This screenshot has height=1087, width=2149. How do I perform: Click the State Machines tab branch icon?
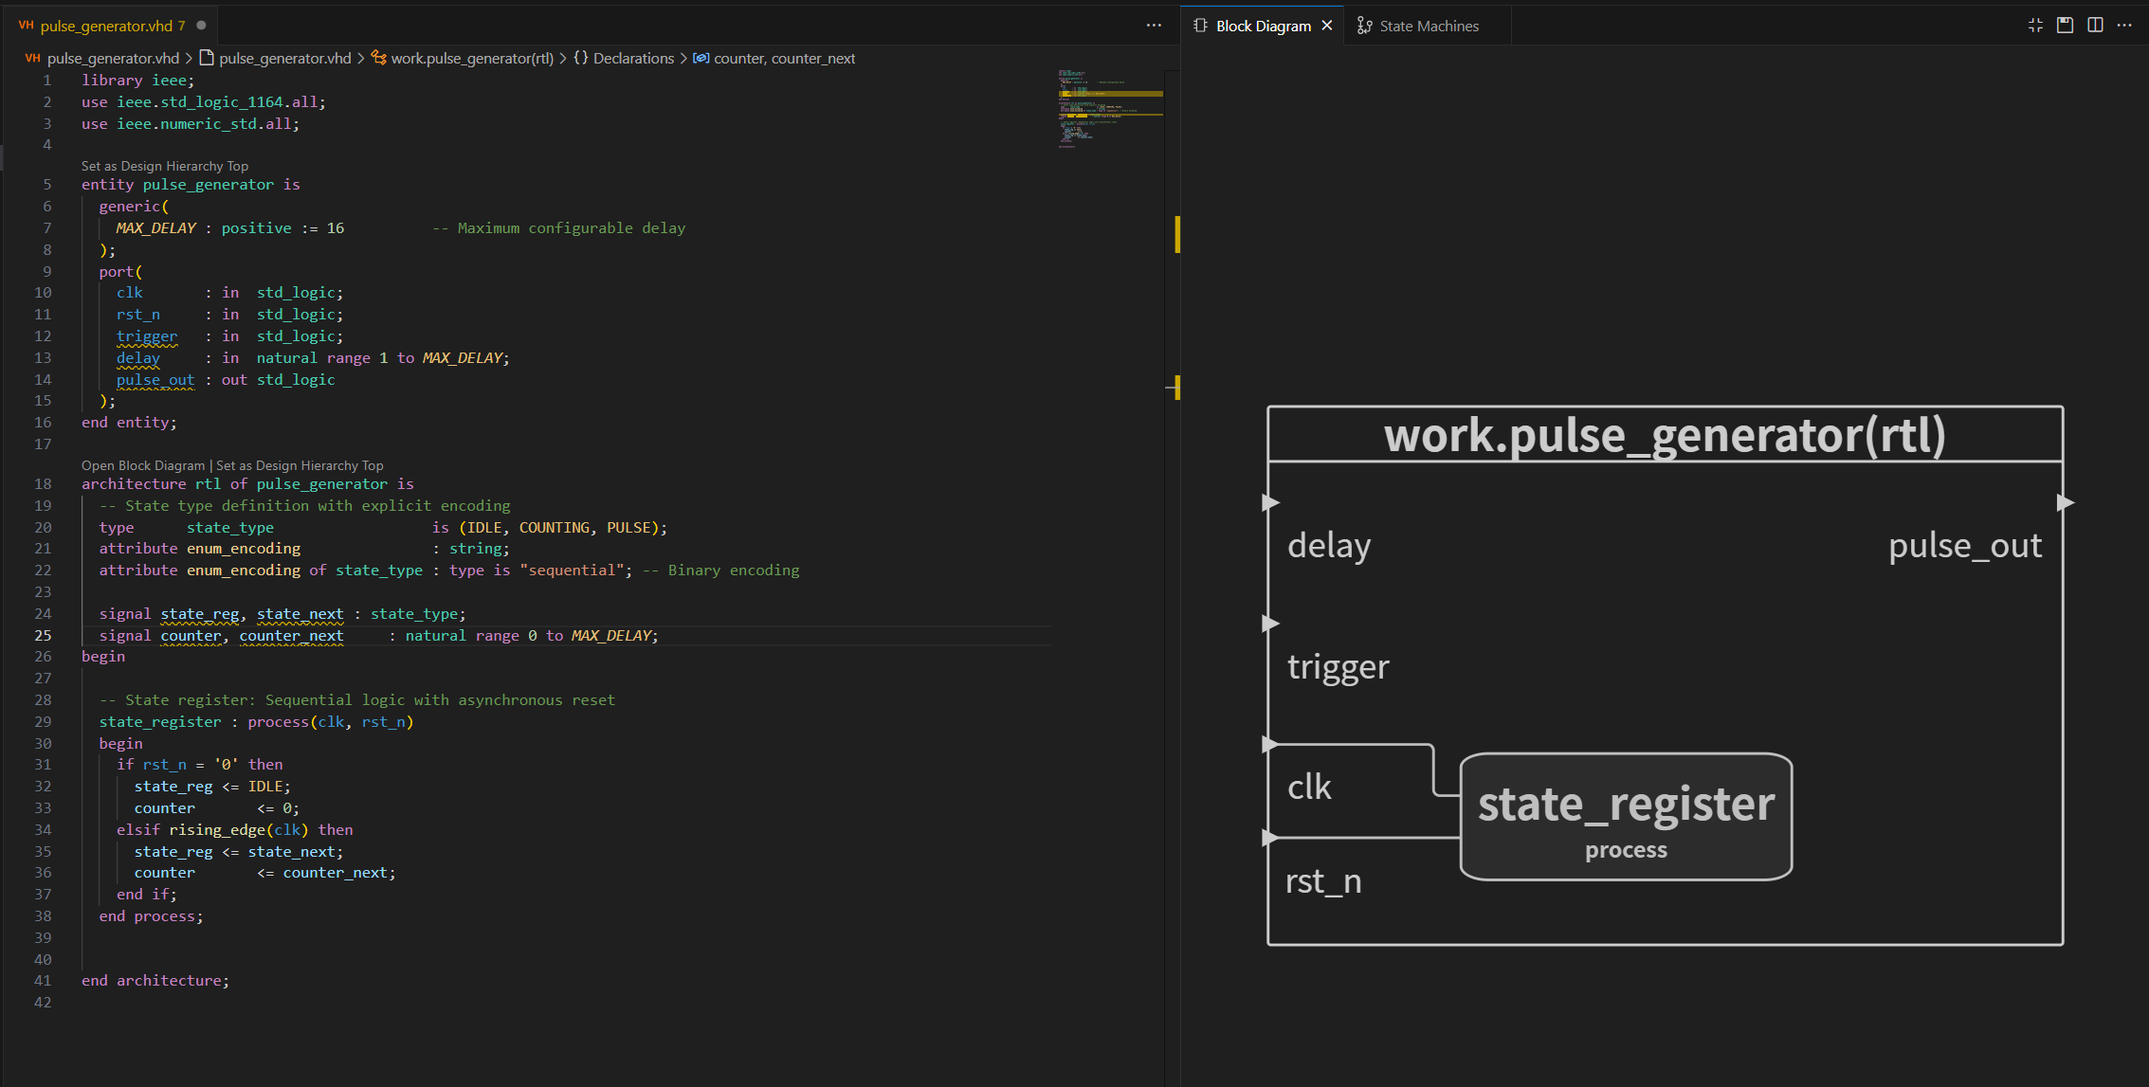pyautogui.click(x=1364, y=26)
